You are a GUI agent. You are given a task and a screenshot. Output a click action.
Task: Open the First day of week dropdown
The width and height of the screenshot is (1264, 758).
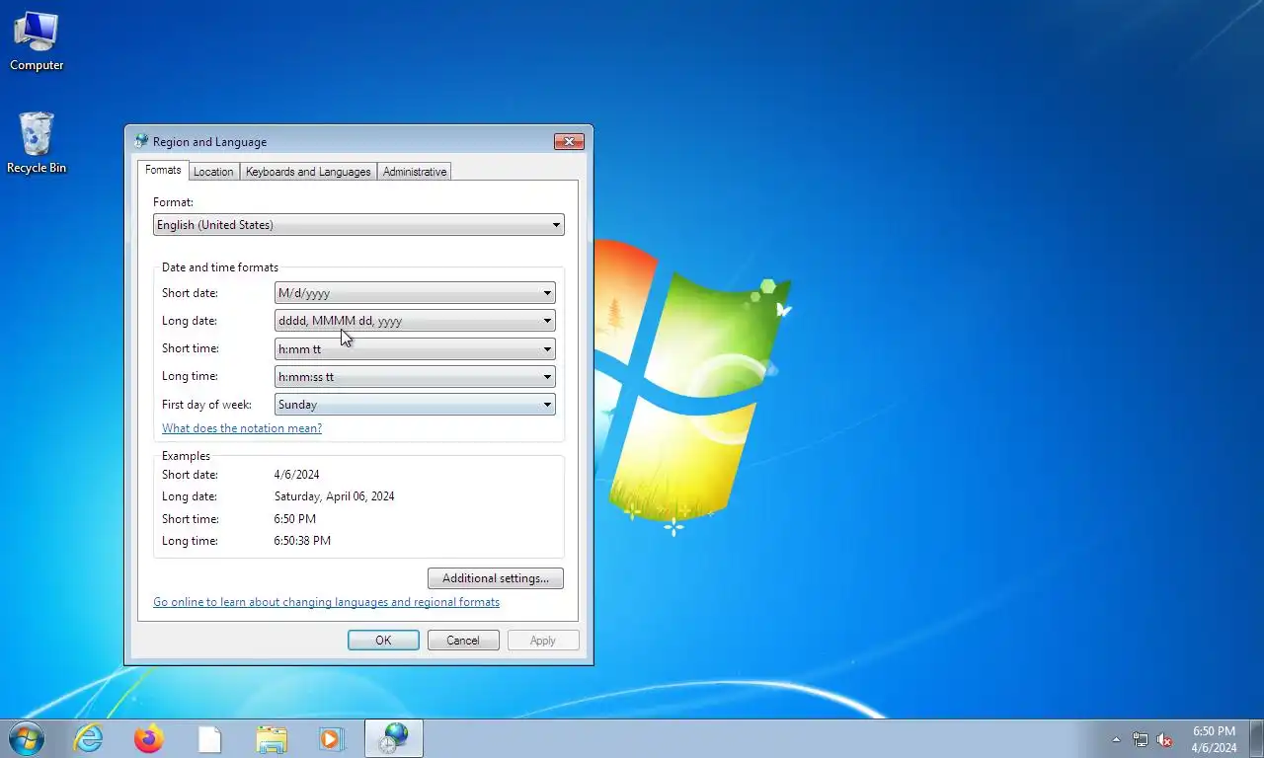[415, 404]
